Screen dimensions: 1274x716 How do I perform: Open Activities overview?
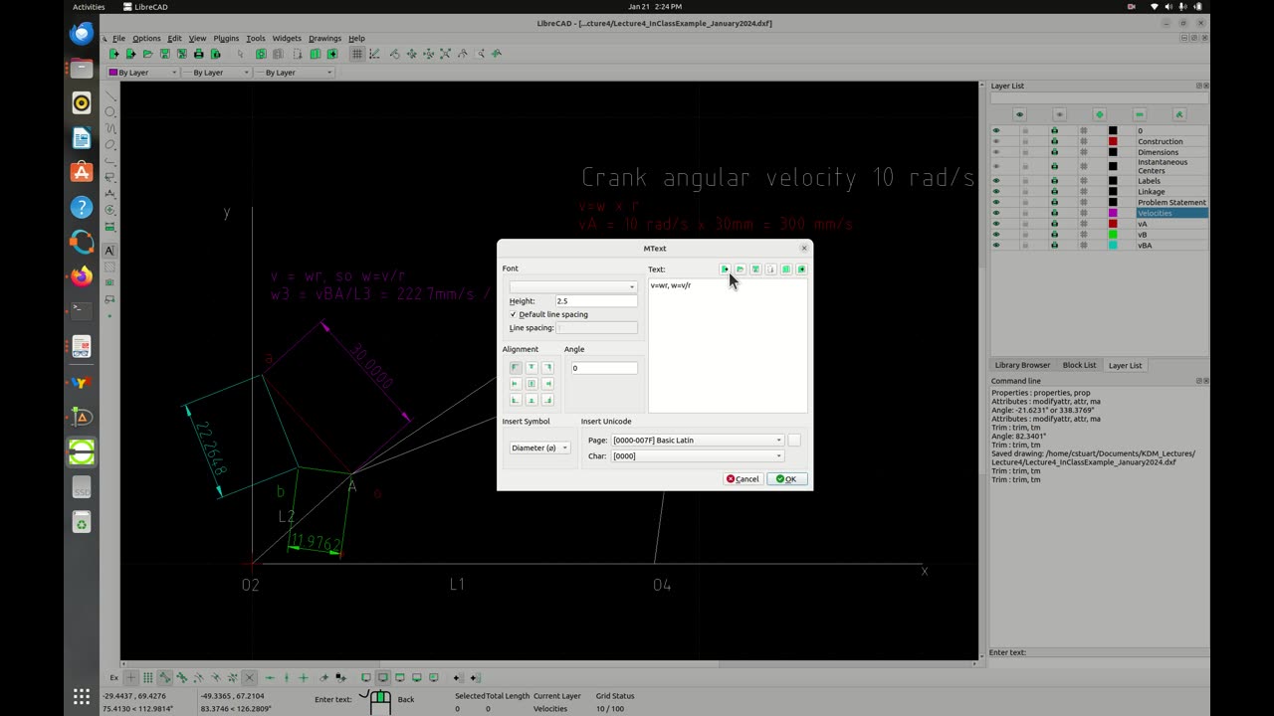[89, 7]
